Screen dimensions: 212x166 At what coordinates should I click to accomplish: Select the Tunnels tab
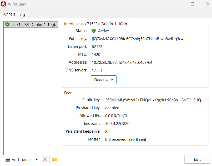[x=9, y=14]
